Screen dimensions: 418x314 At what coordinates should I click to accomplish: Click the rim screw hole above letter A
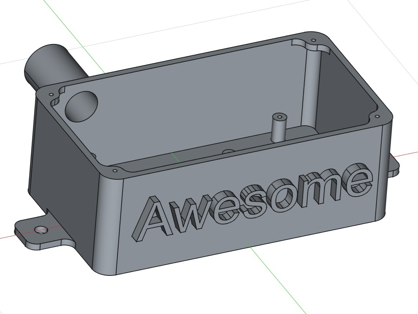coord(115,171)
